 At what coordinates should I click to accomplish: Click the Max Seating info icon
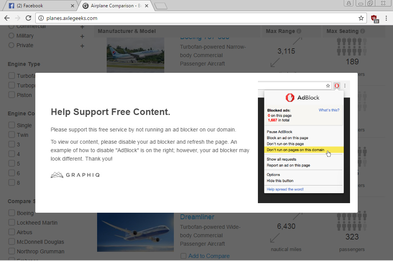tap(363, 31)
